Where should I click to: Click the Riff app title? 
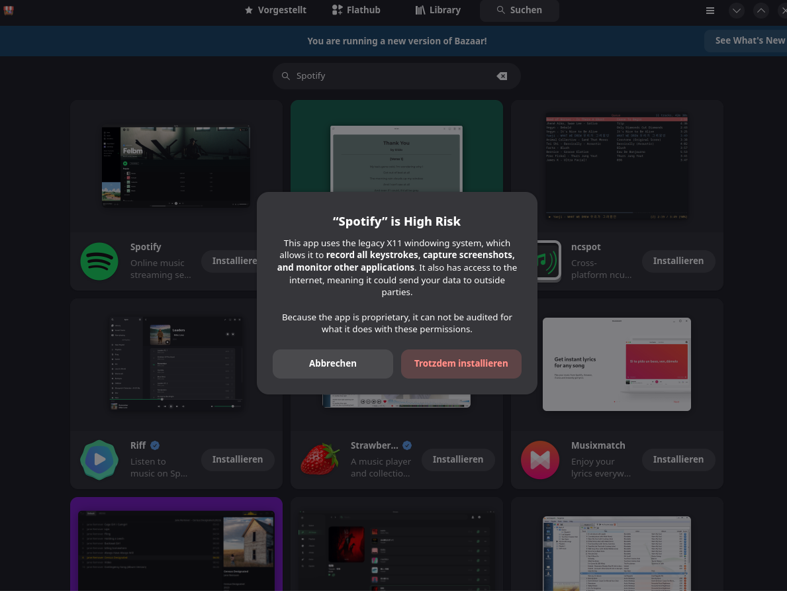pos(138,445)
